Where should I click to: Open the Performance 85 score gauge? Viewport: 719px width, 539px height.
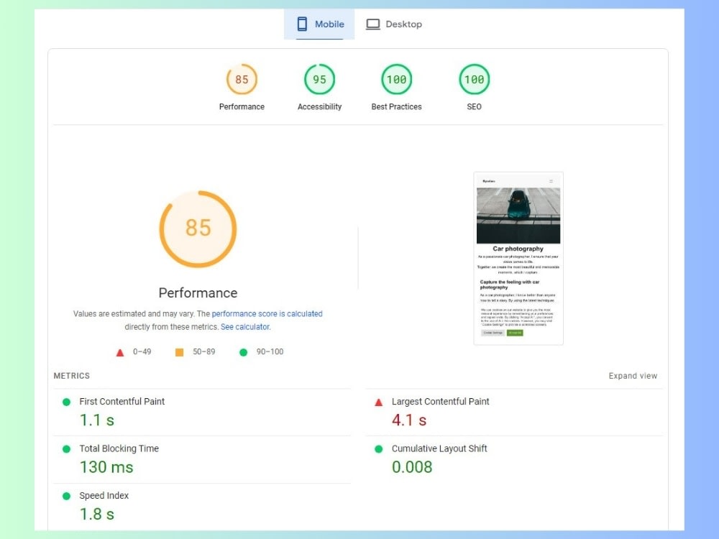242,79
